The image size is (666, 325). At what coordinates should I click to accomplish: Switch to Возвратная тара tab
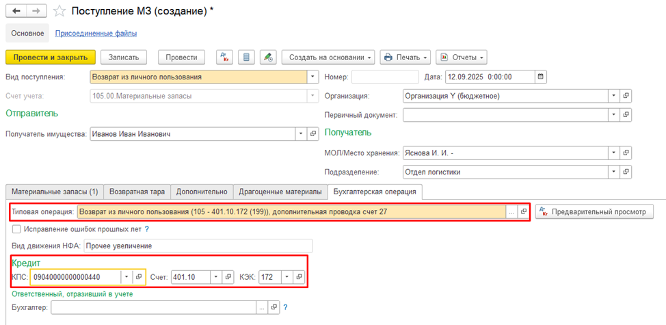(137, 192)
